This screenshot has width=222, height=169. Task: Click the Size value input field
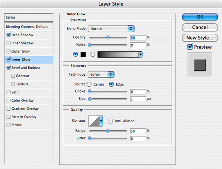click(138, 99)
